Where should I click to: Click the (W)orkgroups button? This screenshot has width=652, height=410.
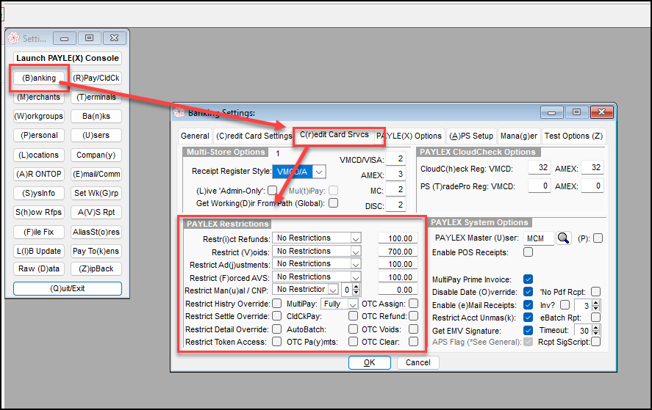(39, 116)
